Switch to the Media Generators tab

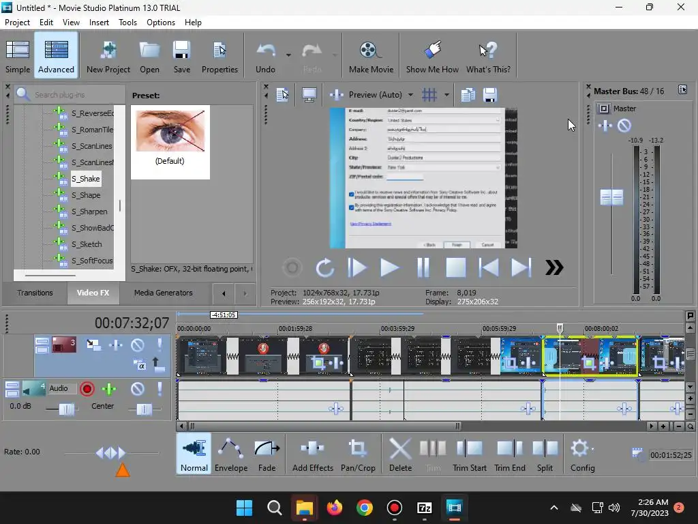click(164, 293)
